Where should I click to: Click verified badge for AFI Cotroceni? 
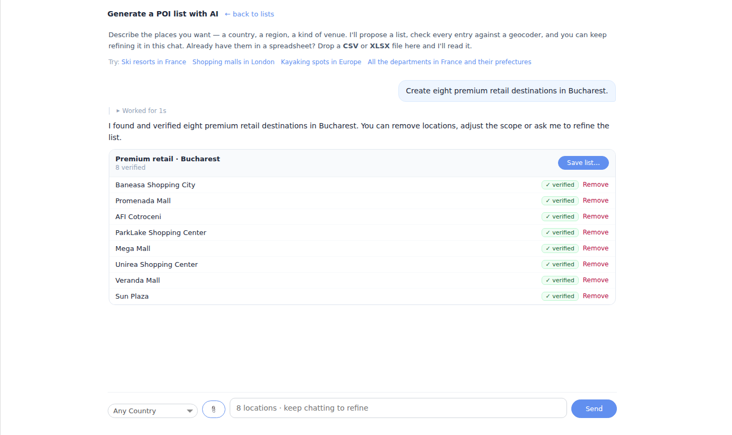tap(560, 217)
